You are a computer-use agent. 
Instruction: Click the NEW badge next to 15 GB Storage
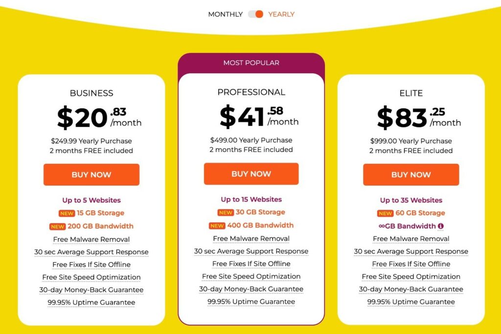67,213
